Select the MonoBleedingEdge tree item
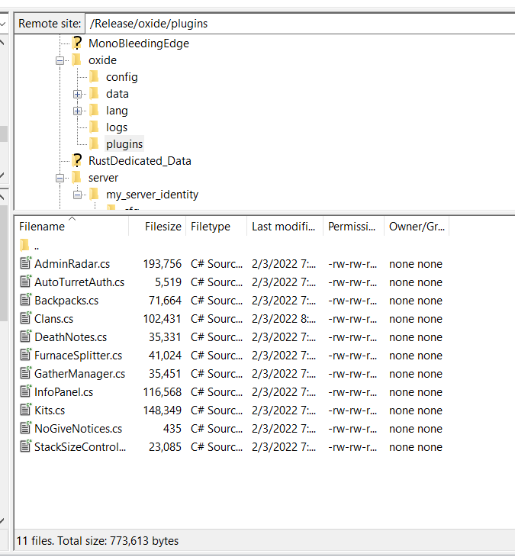 (139, 43)
